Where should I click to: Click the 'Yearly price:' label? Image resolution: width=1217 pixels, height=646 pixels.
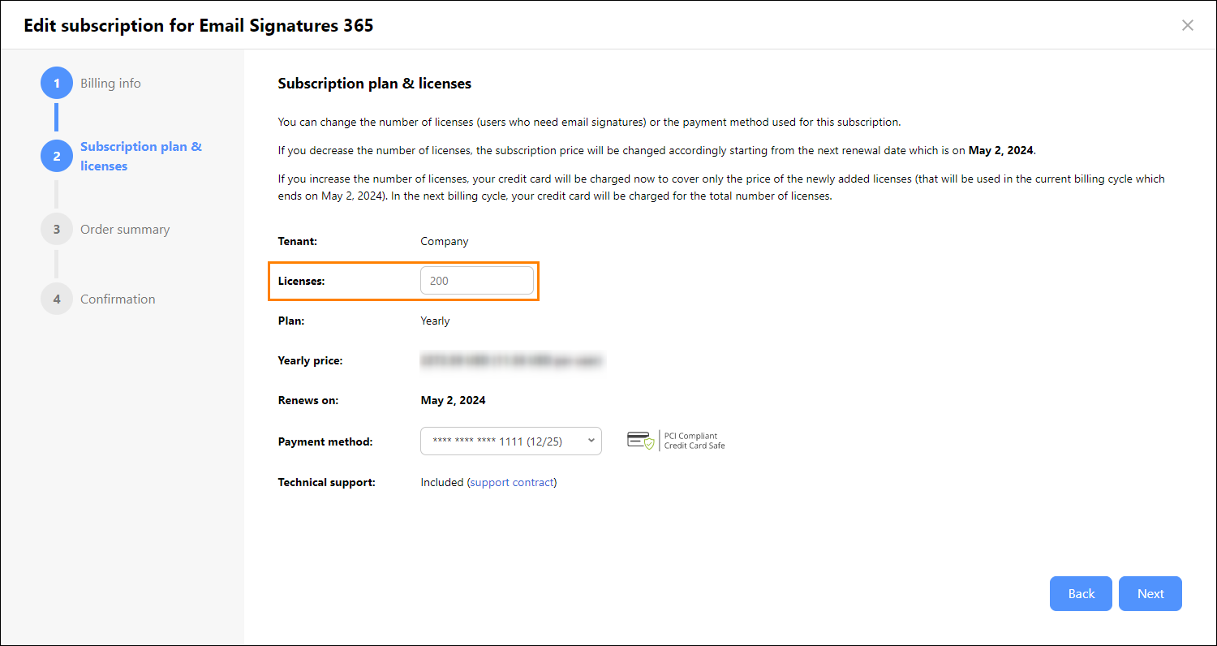pyautogui.click(x=311, y=360)
